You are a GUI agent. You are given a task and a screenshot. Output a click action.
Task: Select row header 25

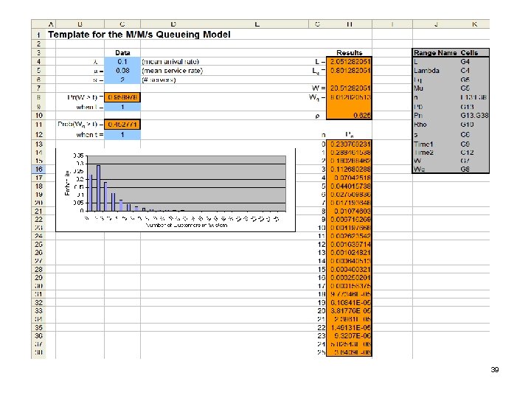pyautogui.click(x=38, y=244)
